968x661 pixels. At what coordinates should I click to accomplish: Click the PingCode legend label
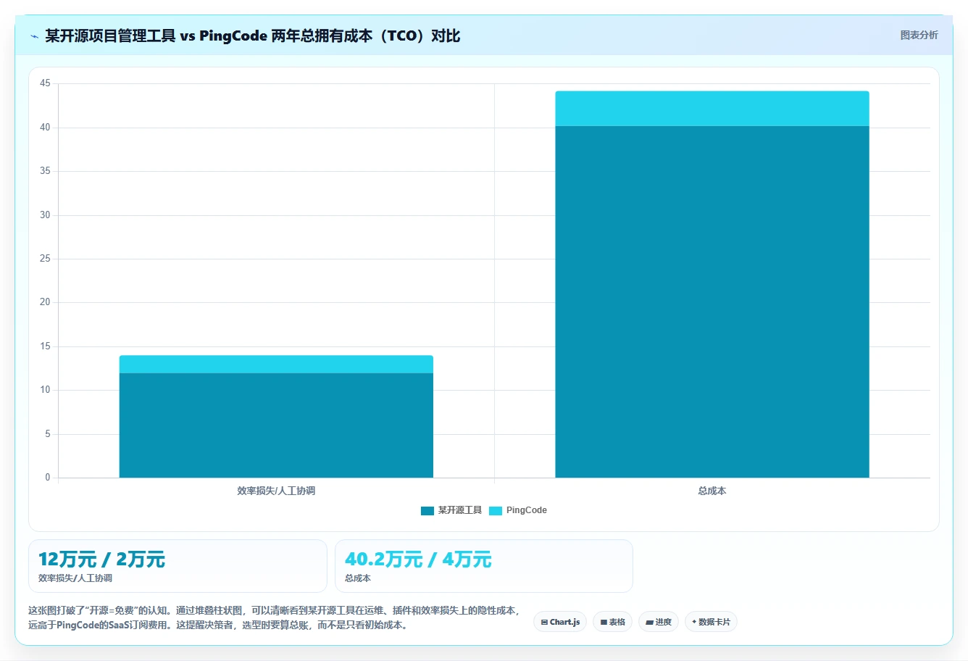point(527,510)
